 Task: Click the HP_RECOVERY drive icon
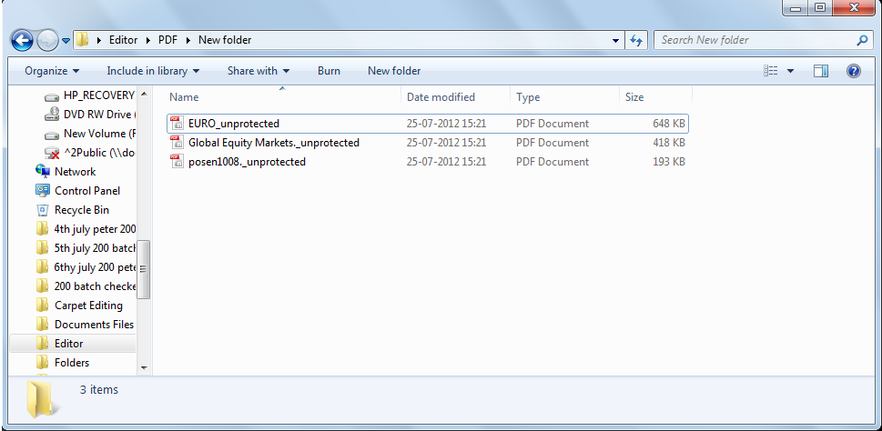[52, 96]
